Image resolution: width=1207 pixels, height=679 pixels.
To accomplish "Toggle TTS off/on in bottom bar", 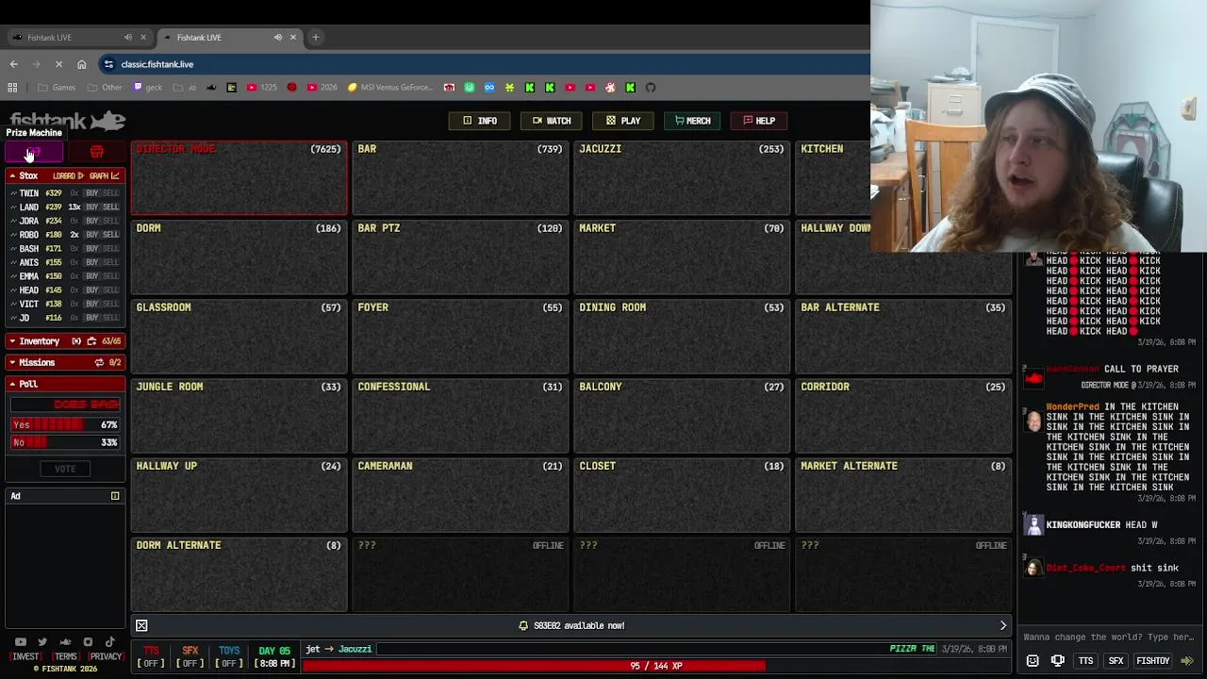I will click(x=151, y=657).
